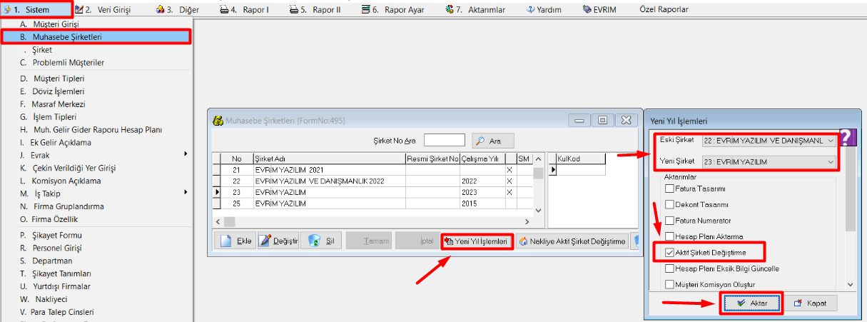867x322 pixels.
Task: Select K. Çekin Verildiği Yer Girişi
Action: 96,168
